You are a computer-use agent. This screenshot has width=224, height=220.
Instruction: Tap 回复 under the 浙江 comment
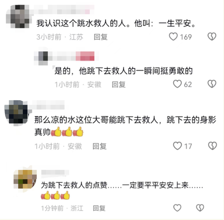[99, 208]
